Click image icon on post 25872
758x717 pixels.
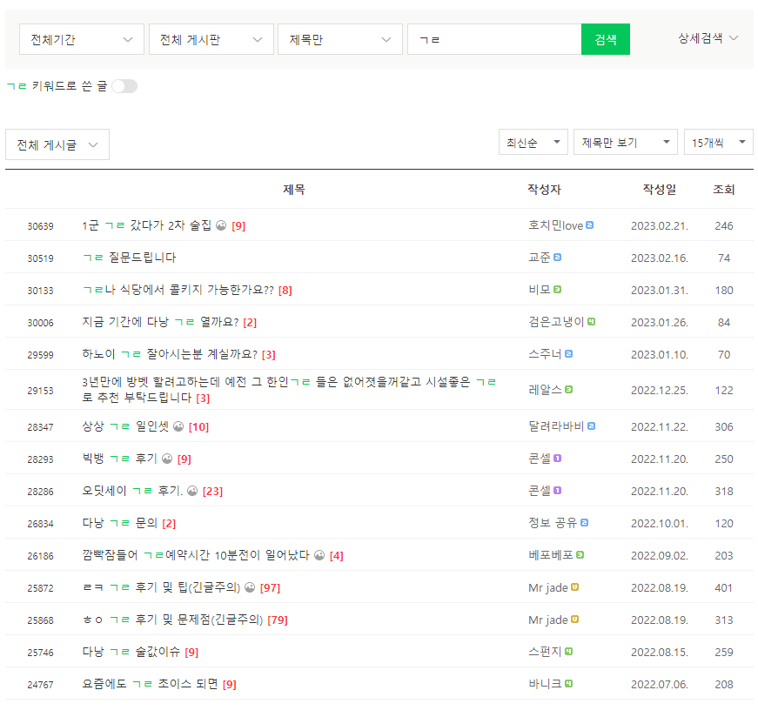[x=249, y=587]
